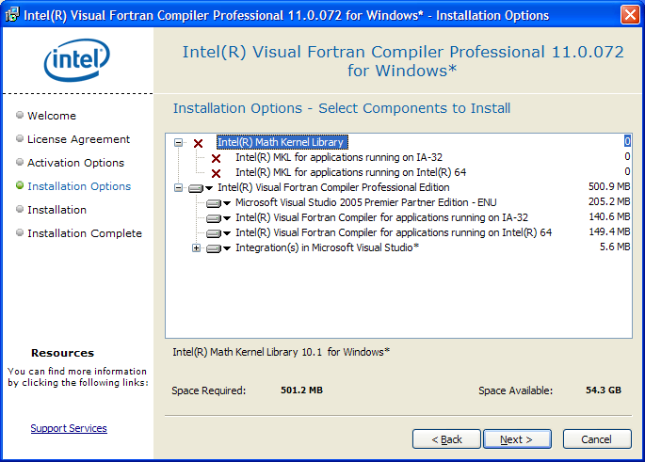This screenshot has width=645, height=462.
Task: Go to the License Agreement step
Action: (x=78, y=139)
